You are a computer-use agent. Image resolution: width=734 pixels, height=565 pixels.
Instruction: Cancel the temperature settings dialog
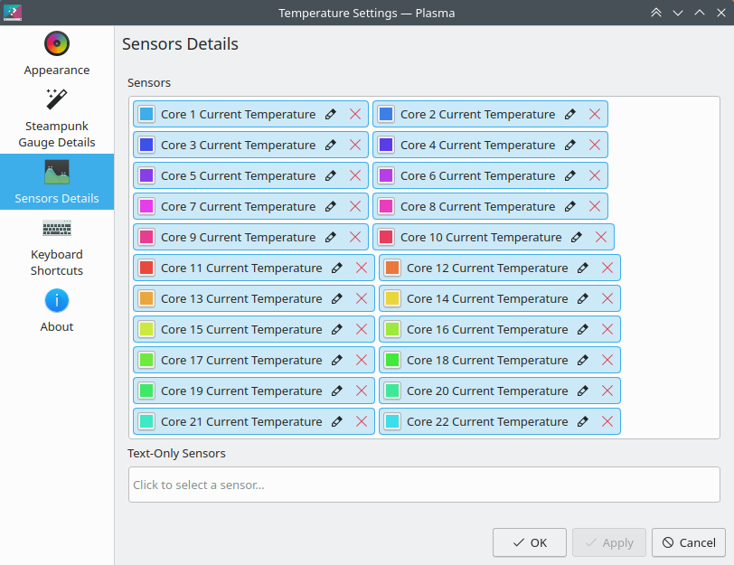689,542
